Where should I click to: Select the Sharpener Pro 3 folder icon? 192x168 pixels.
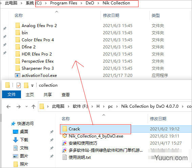(x=18, y=68)
